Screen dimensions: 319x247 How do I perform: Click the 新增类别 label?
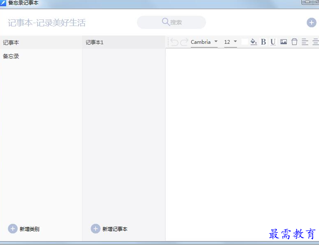30,229
